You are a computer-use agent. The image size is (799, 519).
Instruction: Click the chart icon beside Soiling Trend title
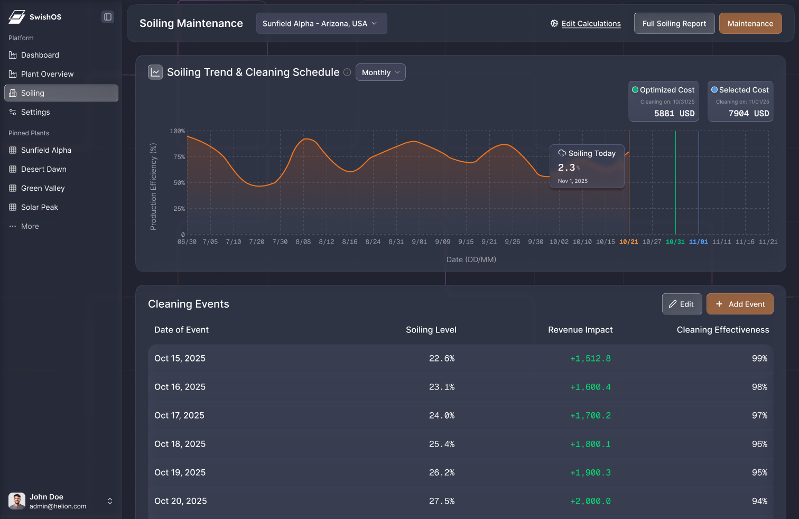(x=155, y=72)
